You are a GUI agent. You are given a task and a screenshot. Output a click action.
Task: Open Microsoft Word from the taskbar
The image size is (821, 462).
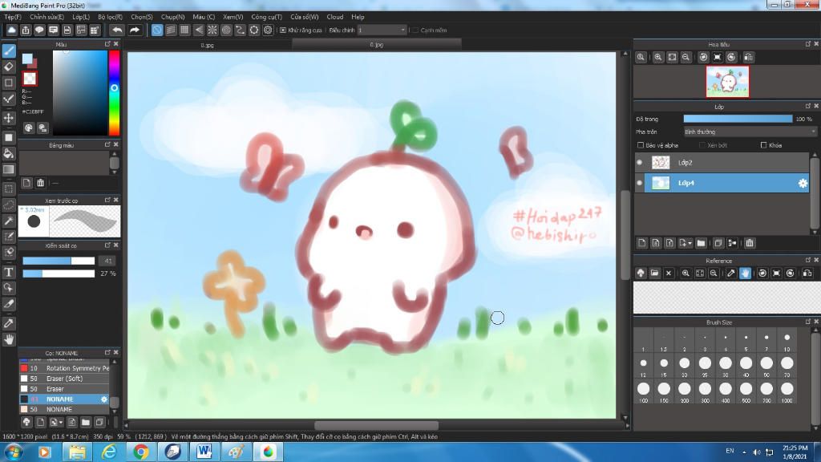[x=204, y=452]
